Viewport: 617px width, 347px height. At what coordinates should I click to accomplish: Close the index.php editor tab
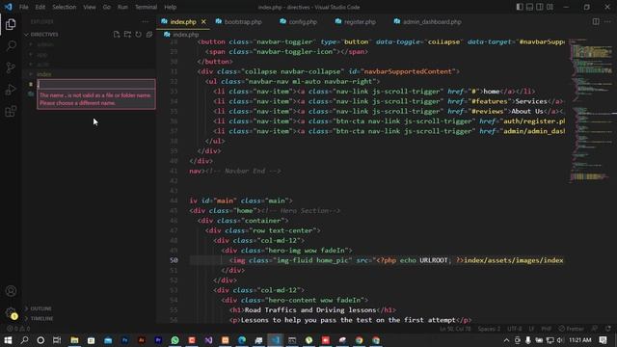click(203, 22)
